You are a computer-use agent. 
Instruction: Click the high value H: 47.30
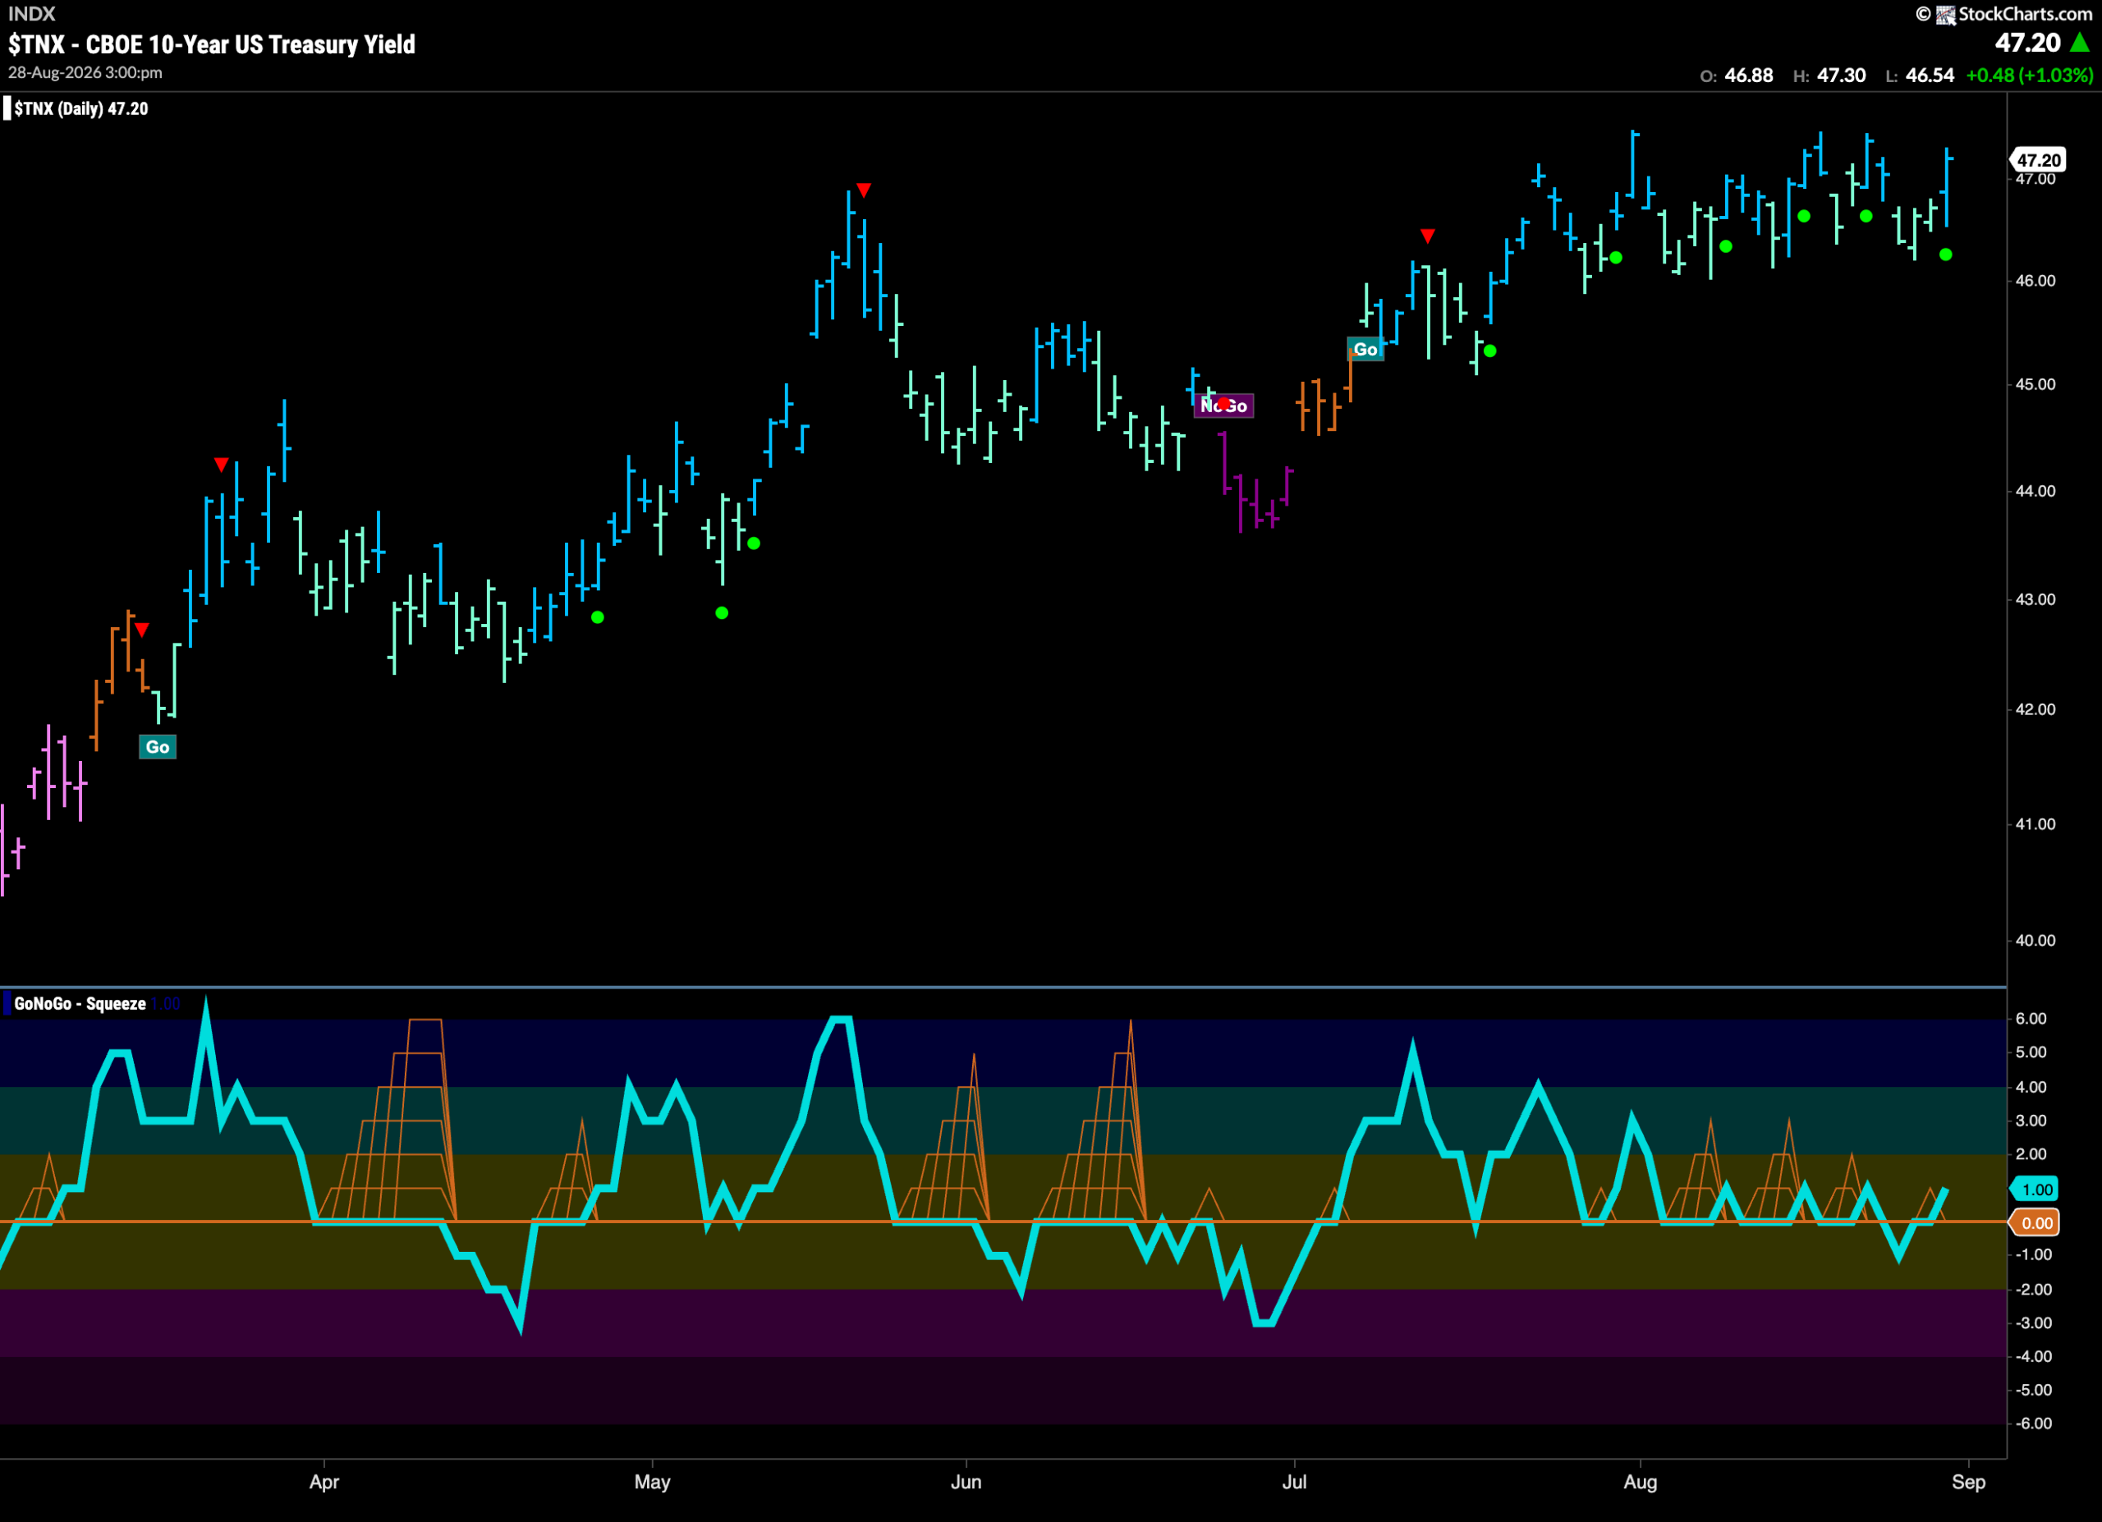click(1829, 75)
